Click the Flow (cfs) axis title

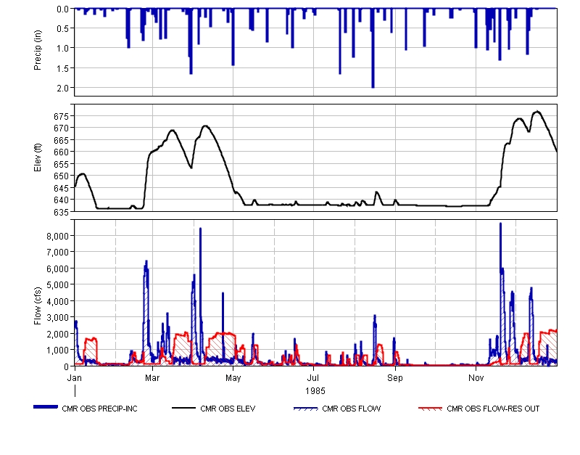tap(38, 306)
